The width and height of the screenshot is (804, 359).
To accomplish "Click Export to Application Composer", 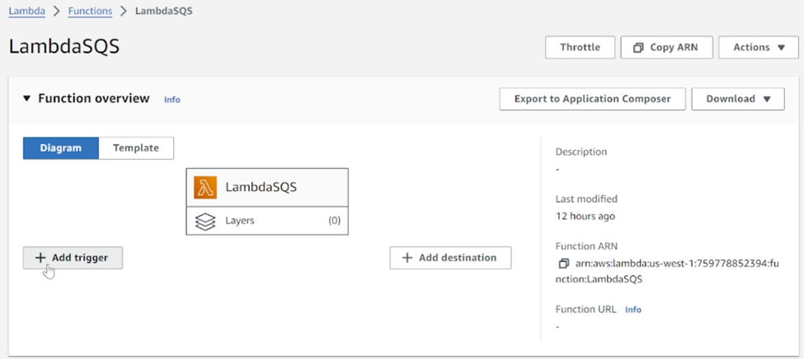I will (592, 99).
